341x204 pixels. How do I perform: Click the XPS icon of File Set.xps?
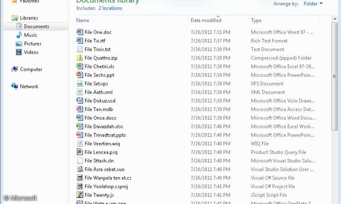[80, 83]
